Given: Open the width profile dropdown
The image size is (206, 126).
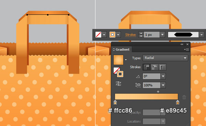Looking at the screenshot, I should point(202,35).
